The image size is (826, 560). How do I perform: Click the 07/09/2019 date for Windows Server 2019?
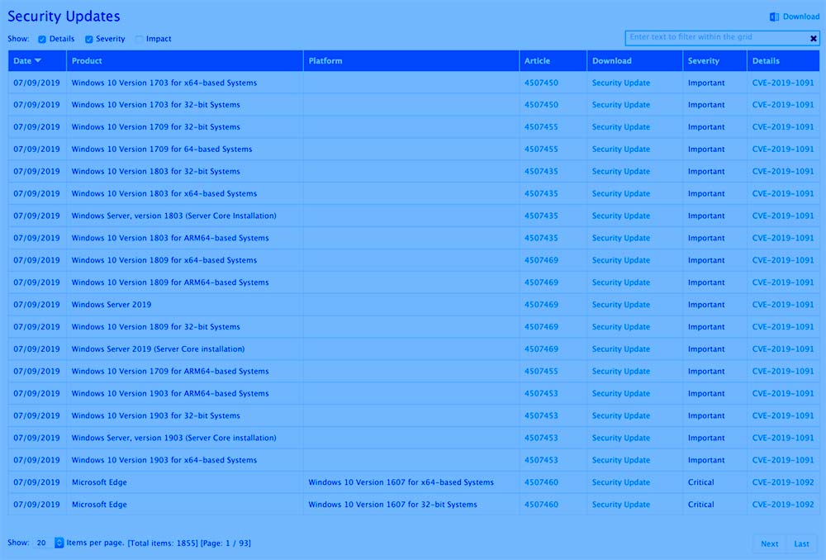pos(37,305)
